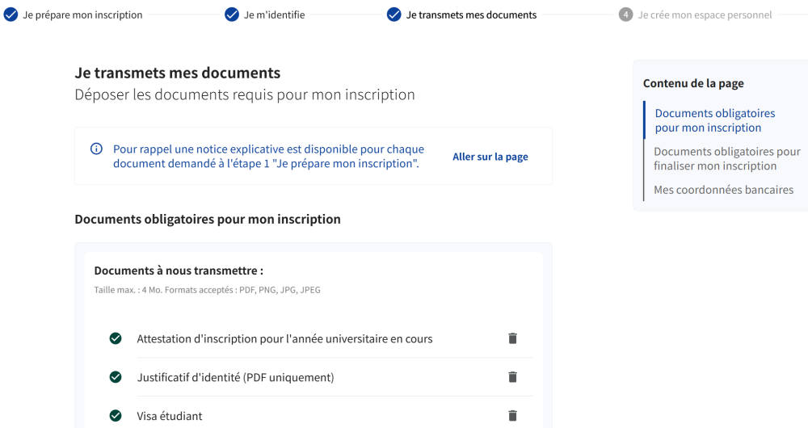Navigate to "Mes coordonnées bancaires" section
The height and width of the screenshot is (428, 808).
pos(723,190)
